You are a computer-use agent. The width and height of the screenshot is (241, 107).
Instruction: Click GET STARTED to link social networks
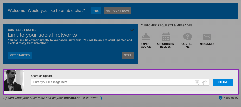coord(20,55)
